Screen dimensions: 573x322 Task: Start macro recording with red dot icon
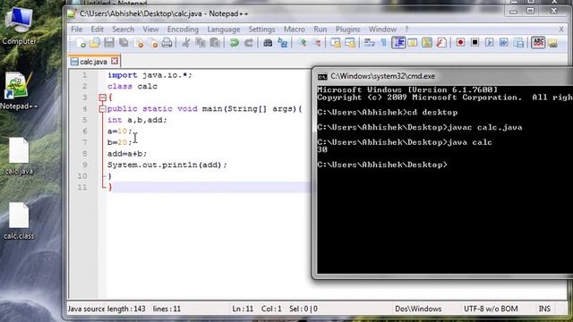(x=460, y=43)
